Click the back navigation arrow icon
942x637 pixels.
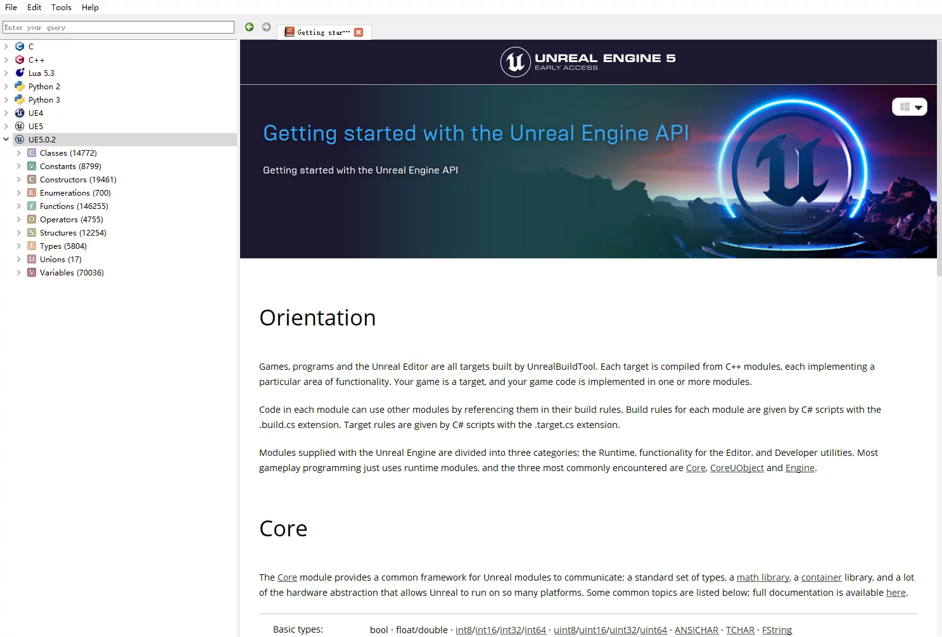tap(249, 27)
